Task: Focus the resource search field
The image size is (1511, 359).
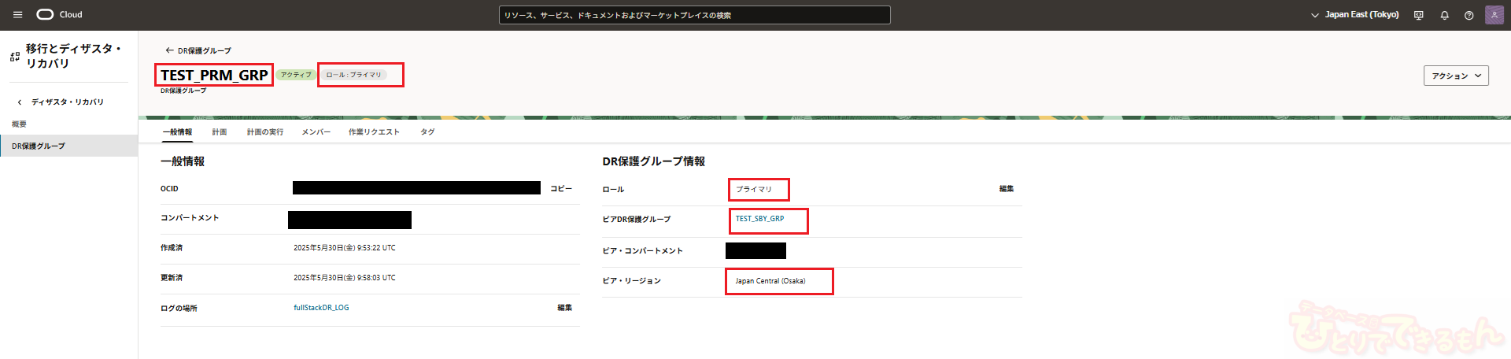Action: pos(694,15)
